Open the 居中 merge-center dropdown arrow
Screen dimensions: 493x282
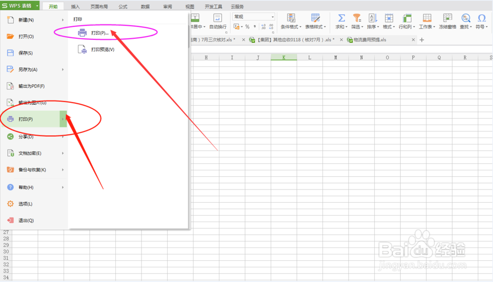coord(205,27)
